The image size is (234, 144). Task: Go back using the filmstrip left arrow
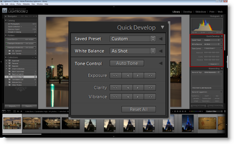pos(18,111)
